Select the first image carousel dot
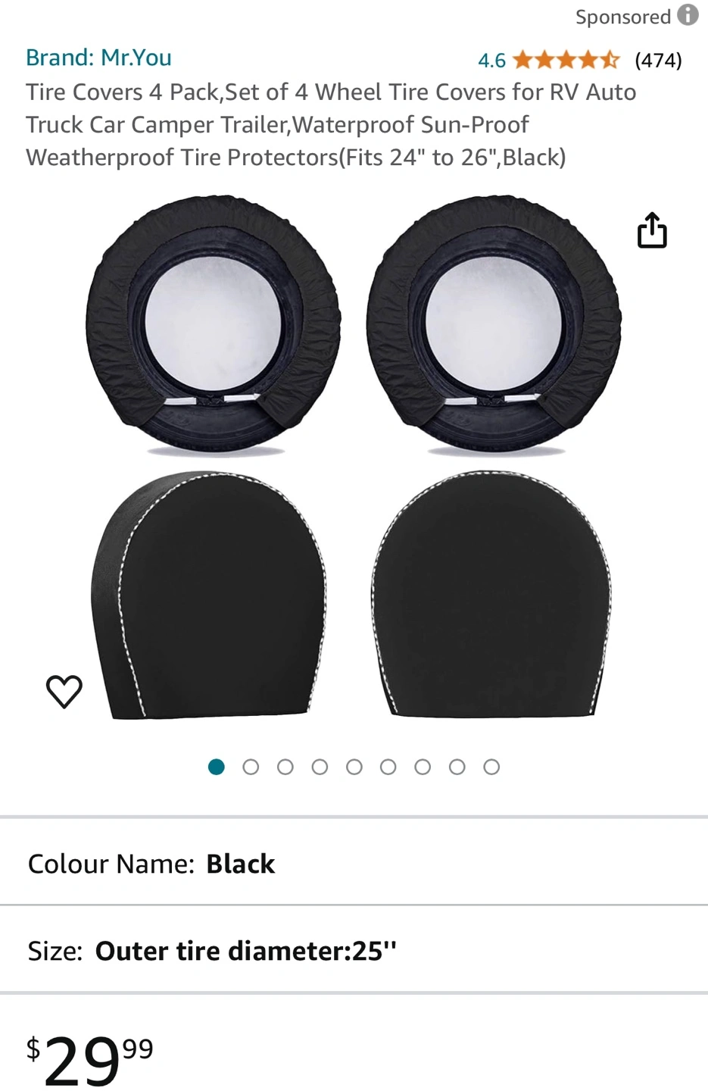 [217, 767]
